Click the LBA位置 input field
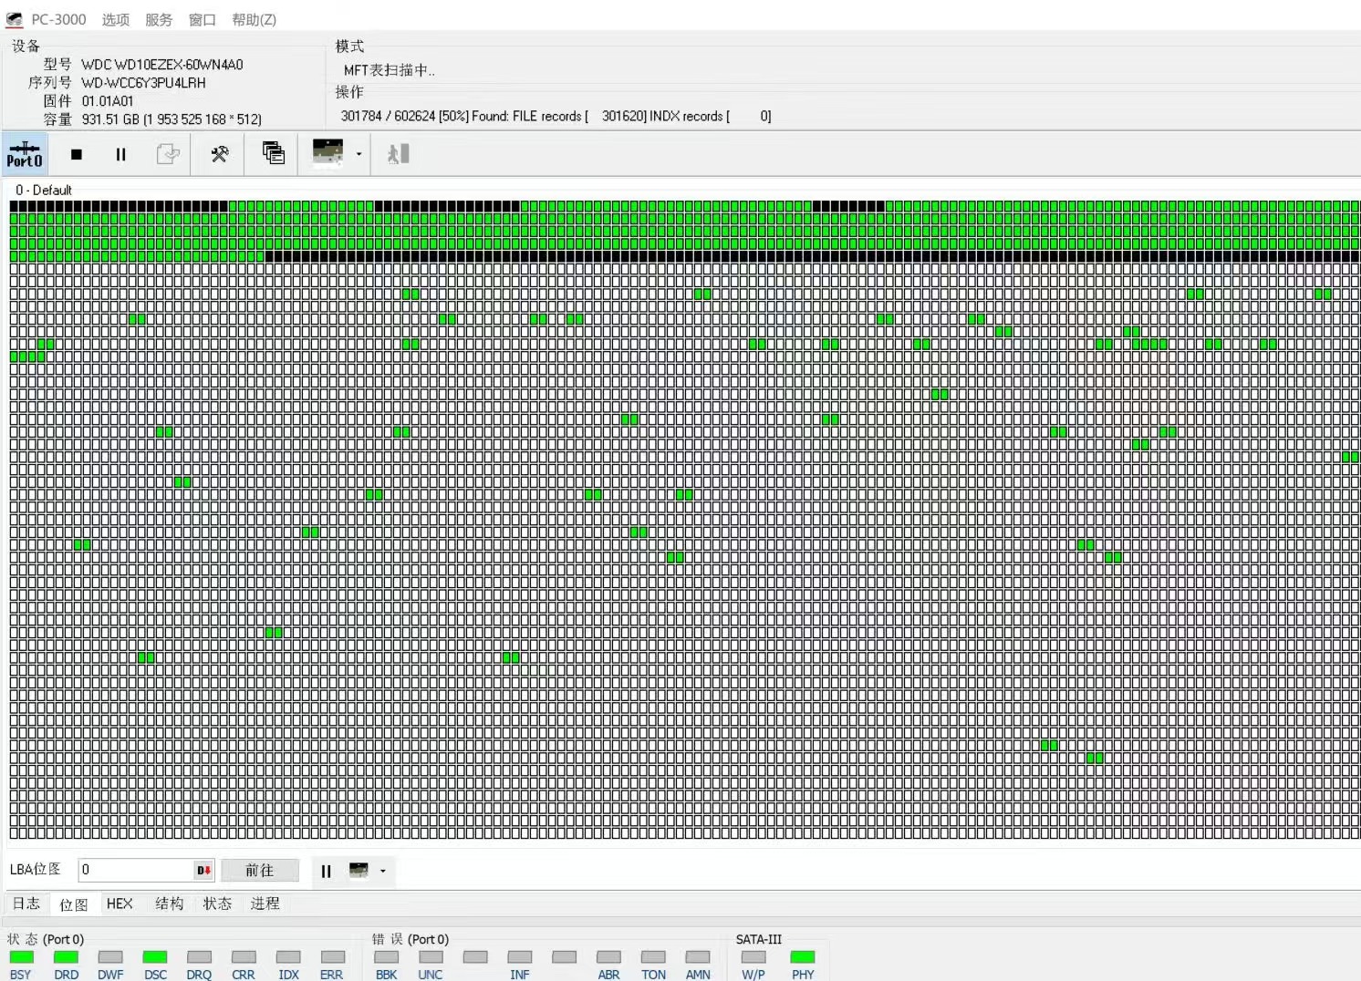The width and height of the screenshot is (1361, 981). [135, 871]
